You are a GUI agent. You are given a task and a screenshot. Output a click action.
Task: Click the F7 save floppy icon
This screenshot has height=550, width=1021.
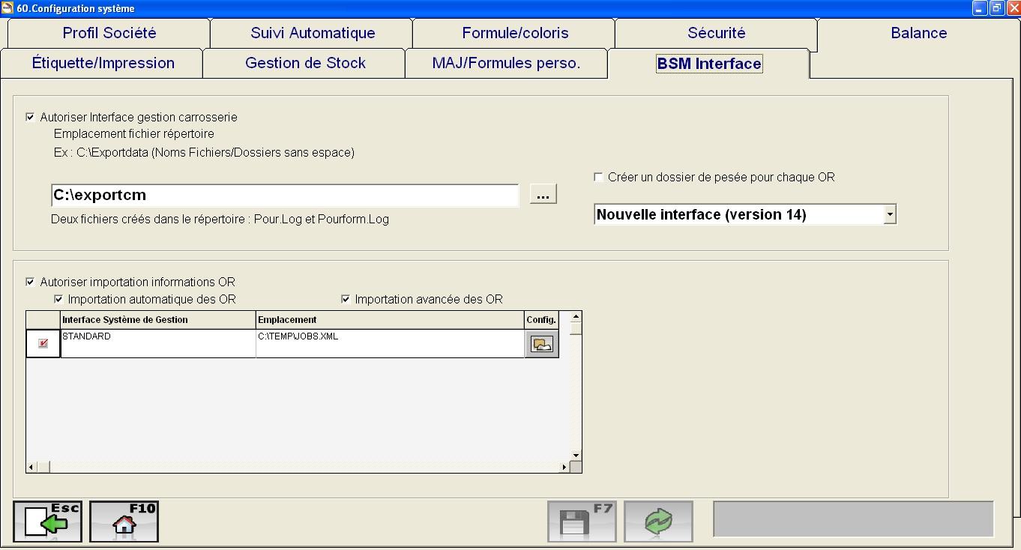(582, 522)
